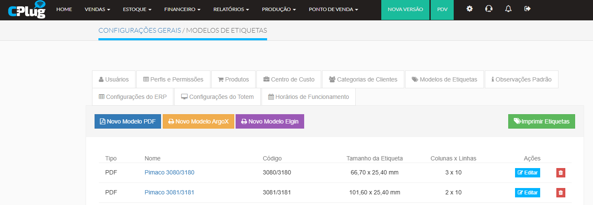This screenshot has height=205, width=593.
Task: Delete the Pimaco 3081/3181 label model
Action: (561, 193)
